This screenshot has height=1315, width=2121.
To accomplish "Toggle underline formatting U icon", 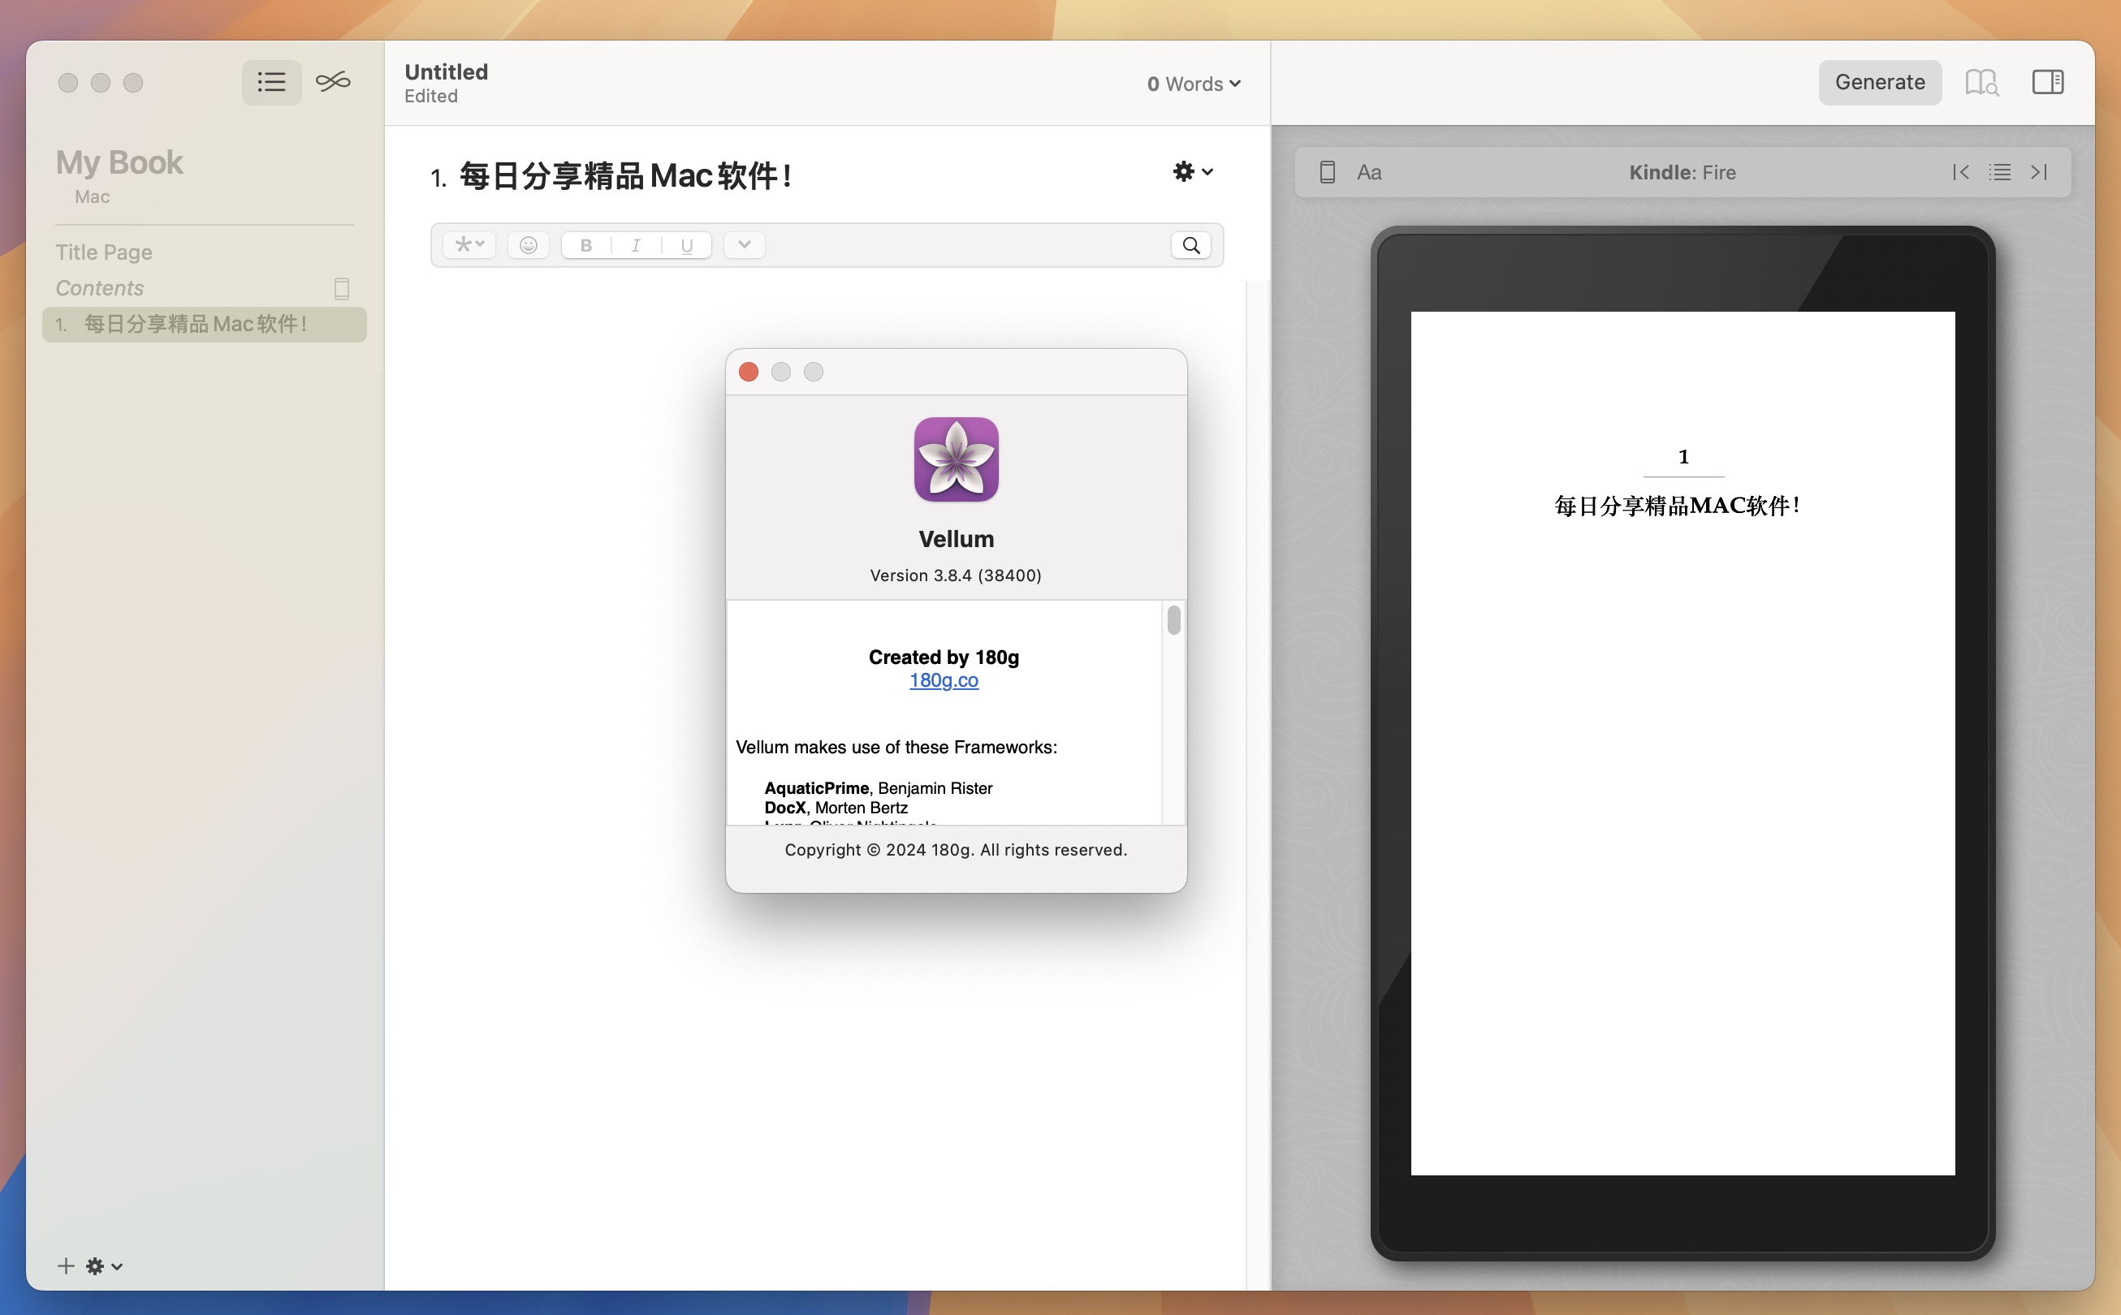I will 686,244.
